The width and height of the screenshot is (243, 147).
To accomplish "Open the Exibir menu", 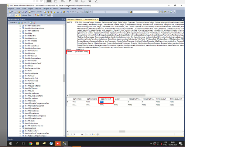I will click(24, 9).
